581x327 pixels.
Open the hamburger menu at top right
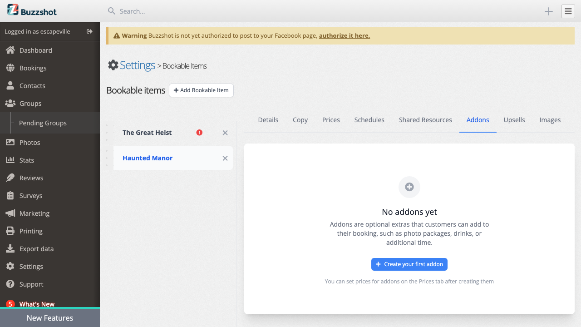click(x=568, y=11)
